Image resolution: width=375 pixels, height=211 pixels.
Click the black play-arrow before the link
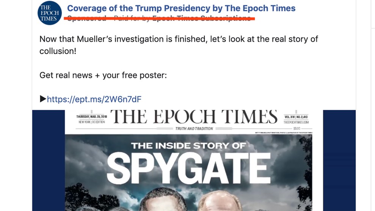tap(43, 99)
